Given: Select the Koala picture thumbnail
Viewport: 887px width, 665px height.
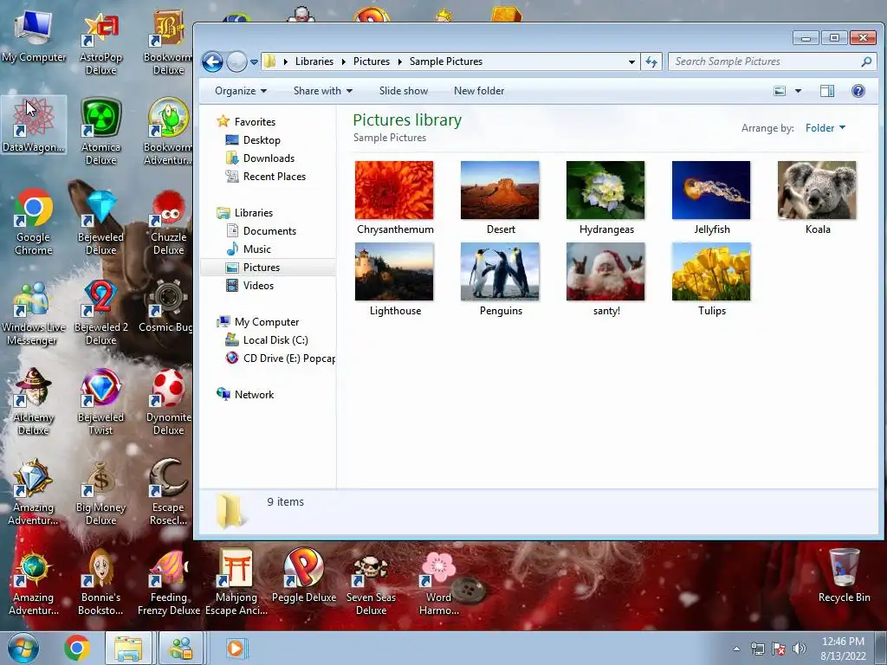Looking at the screenshot, I should point(817,190).
